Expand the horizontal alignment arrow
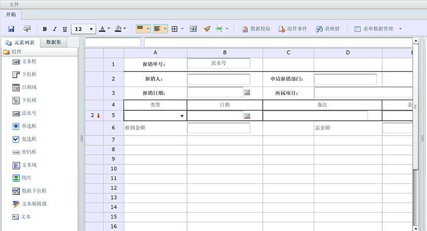This screenshot has width=427, height=231. 165,28
